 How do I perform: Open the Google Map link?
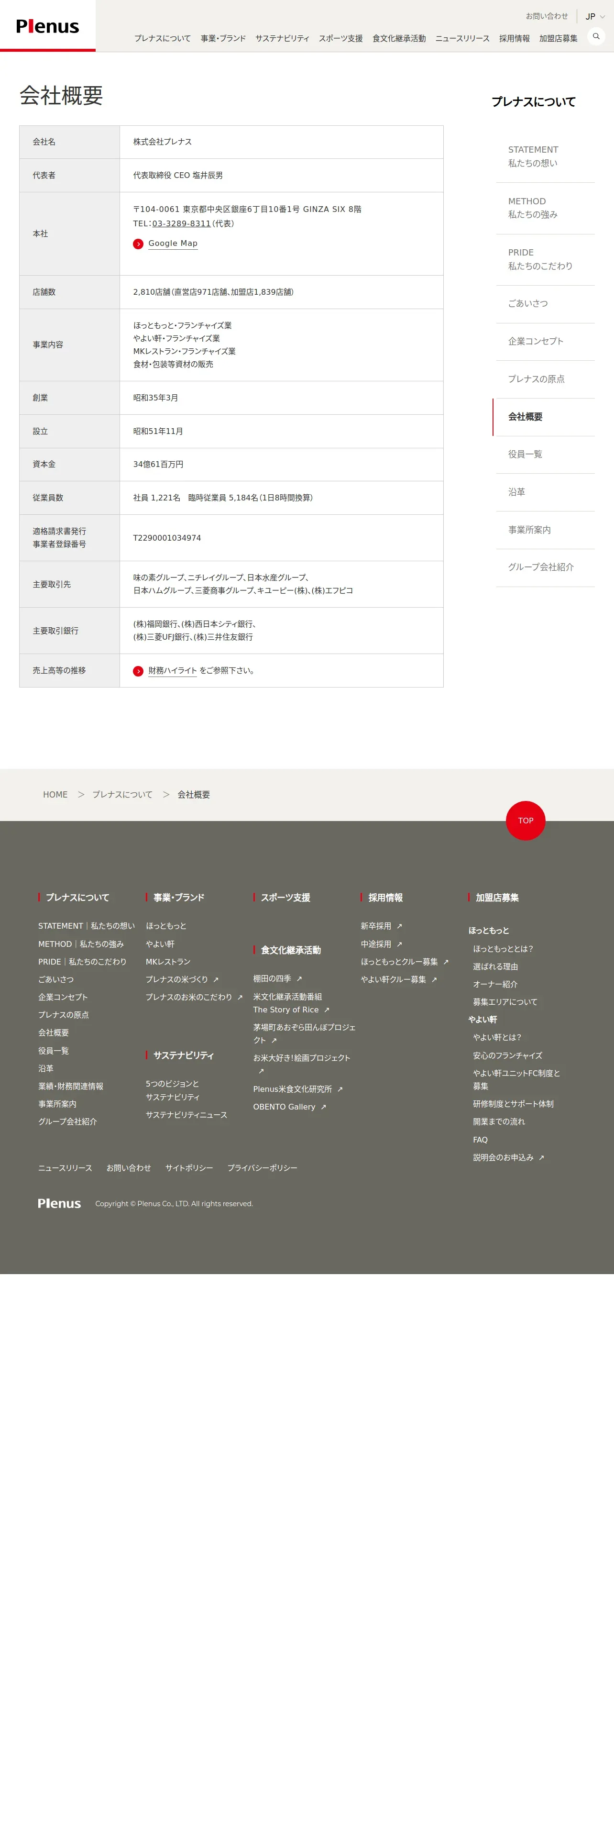[x=173, y=243]
